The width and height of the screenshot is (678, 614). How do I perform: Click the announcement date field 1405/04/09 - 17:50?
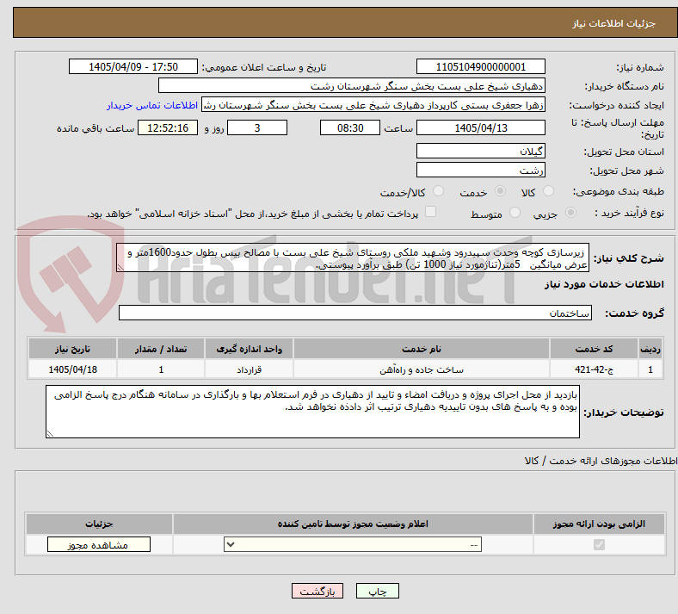tap(133, 66)
